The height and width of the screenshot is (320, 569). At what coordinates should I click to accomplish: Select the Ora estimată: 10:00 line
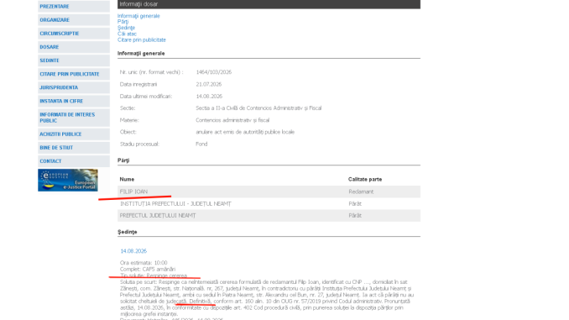coord(144,263)
